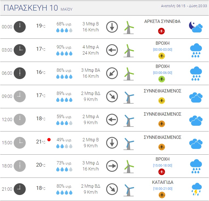Image resolution: width=209 pixels, height=201 pixels.
Task: Click the [00:00-03:00] rain time range
Action: tap(162, 49)
